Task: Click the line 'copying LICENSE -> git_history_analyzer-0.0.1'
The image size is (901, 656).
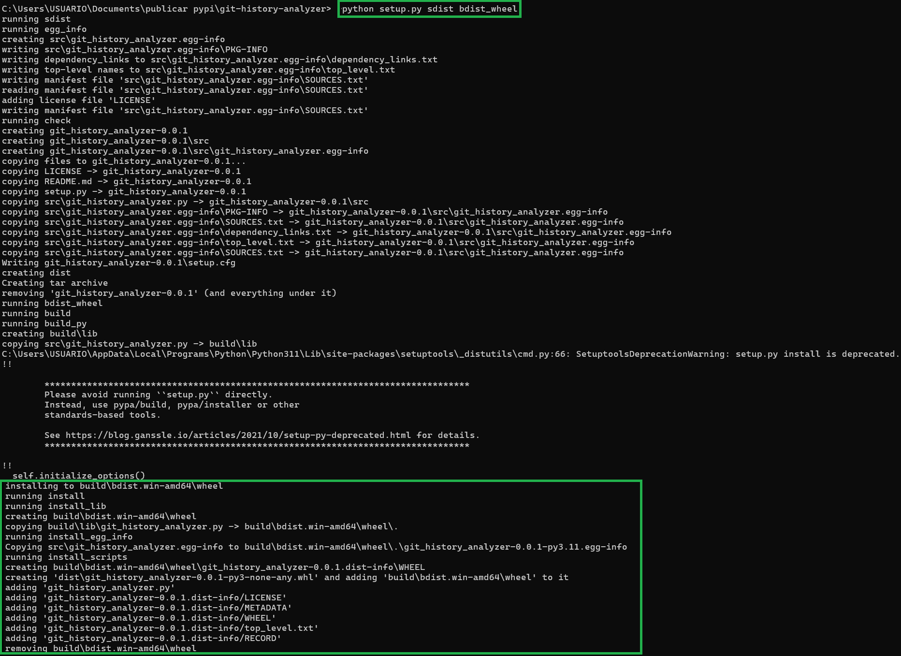Action: click(121, 171)
